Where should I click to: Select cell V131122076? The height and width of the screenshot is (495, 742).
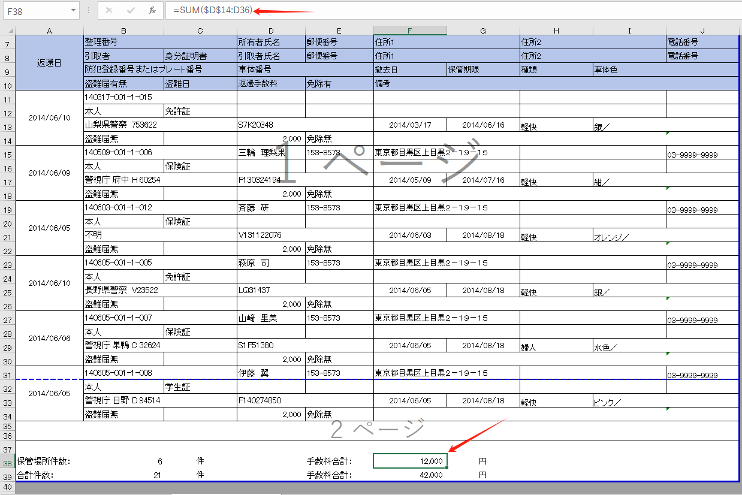point(305,235)
